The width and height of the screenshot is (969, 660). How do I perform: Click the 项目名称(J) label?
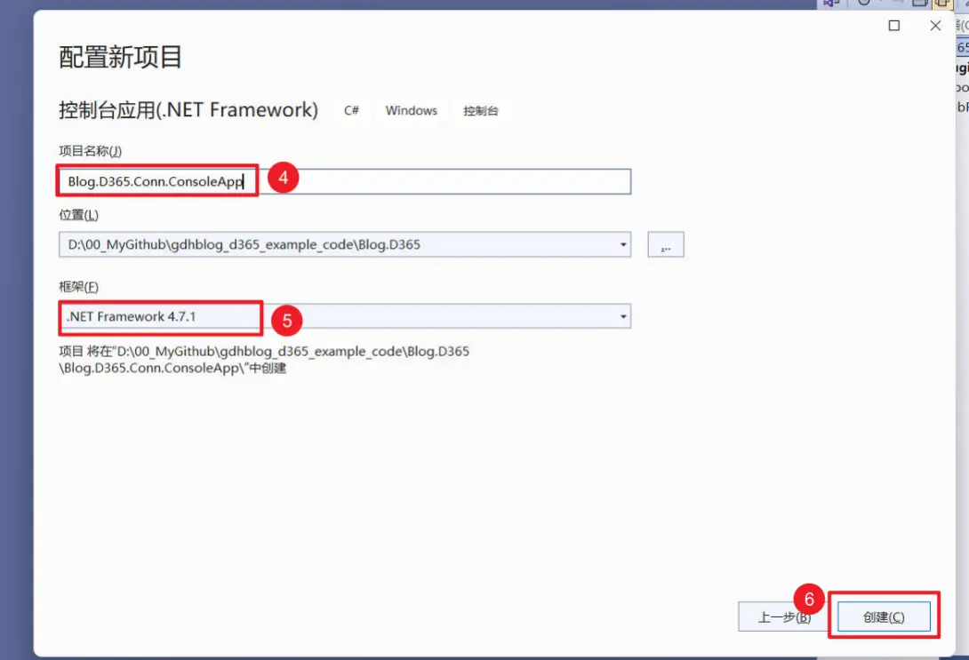tap(90, 152)
